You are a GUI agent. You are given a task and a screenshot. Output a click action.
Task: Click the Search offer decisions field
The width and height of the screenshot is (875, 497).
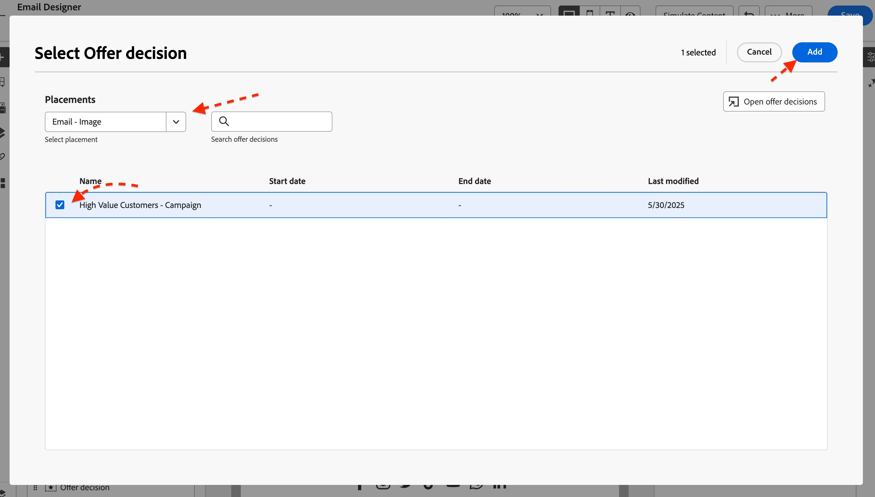[x=272, y=122]
